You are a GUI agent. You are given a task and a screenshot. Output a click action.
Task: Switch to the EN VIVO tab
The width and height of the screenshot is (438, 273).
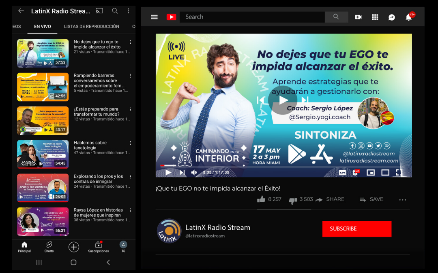coord(43,26)
